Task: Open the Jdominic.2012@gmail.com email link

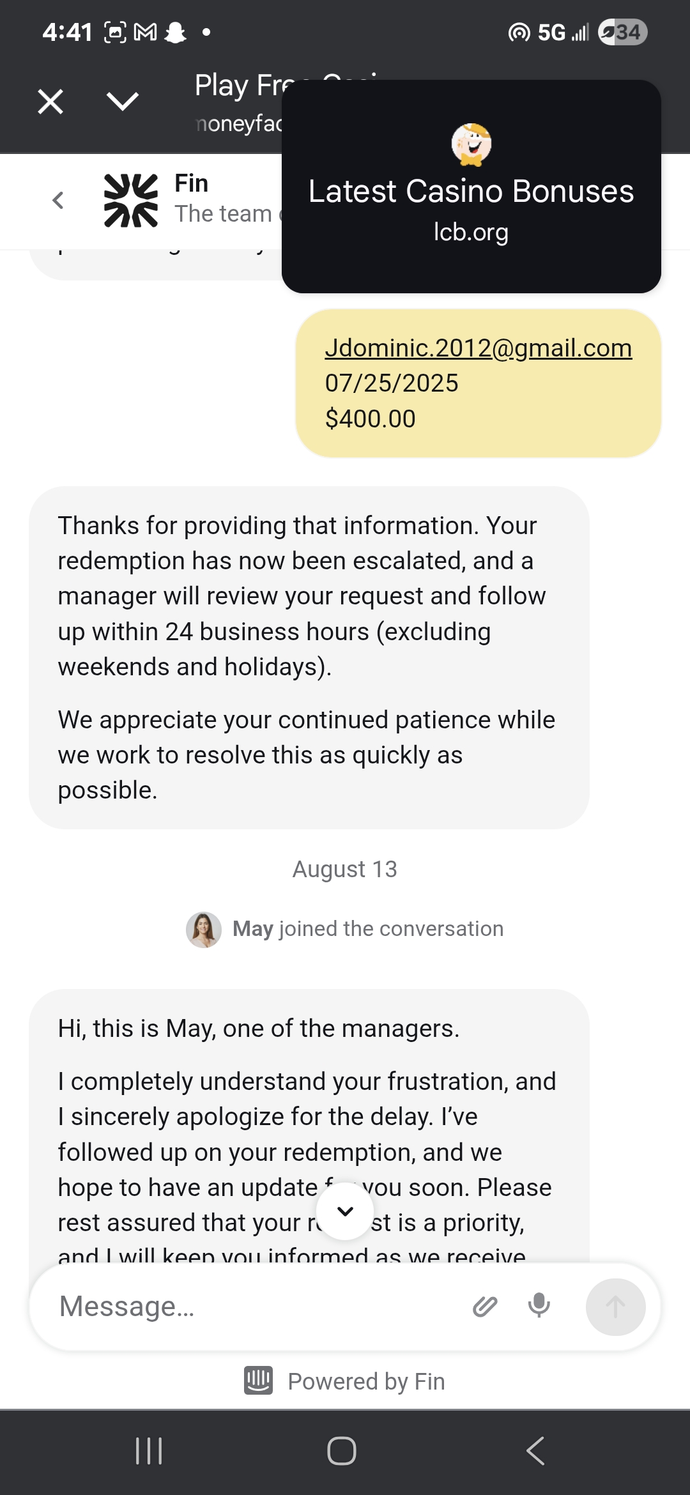Action: [478, 348]
